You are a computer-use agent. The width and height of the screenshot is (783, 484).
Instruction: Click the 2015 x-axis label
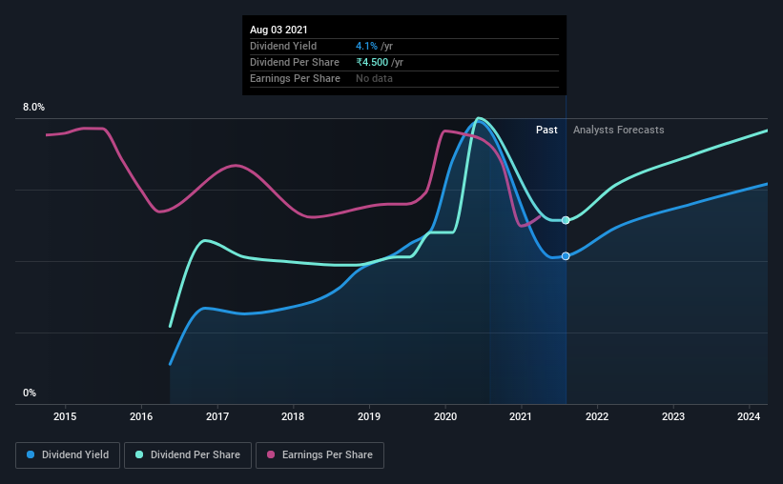65,416
